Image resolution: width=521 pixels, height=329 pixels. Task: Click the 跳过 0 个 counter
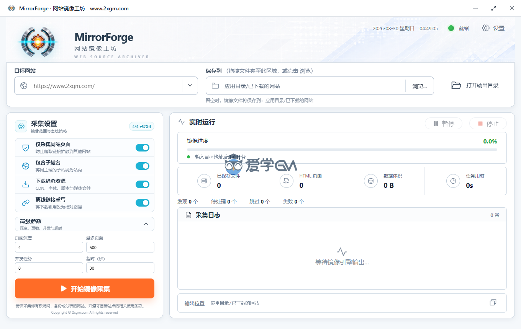tap(260, 201)
